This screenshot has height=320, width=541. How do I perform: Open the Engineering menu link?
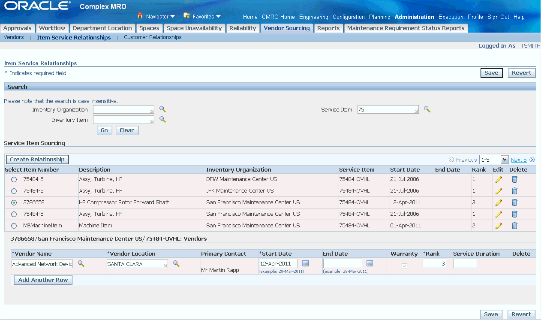(314, 17)
